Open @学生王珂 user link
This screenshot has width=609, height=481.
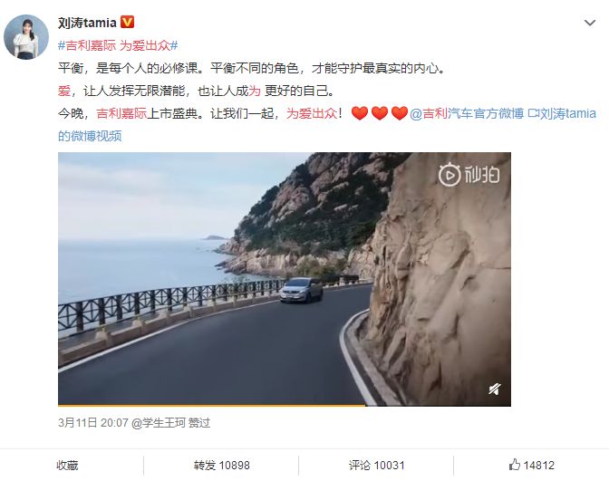159,422
